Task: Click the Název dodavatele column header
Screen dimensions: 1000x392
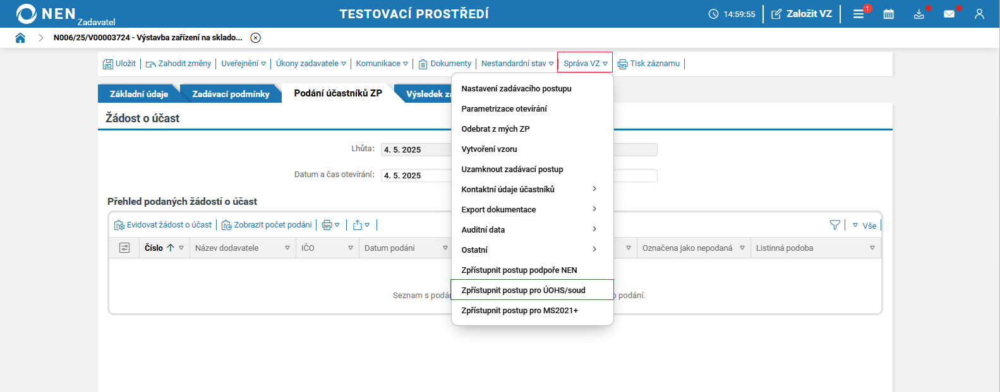Action: [227, 248]
